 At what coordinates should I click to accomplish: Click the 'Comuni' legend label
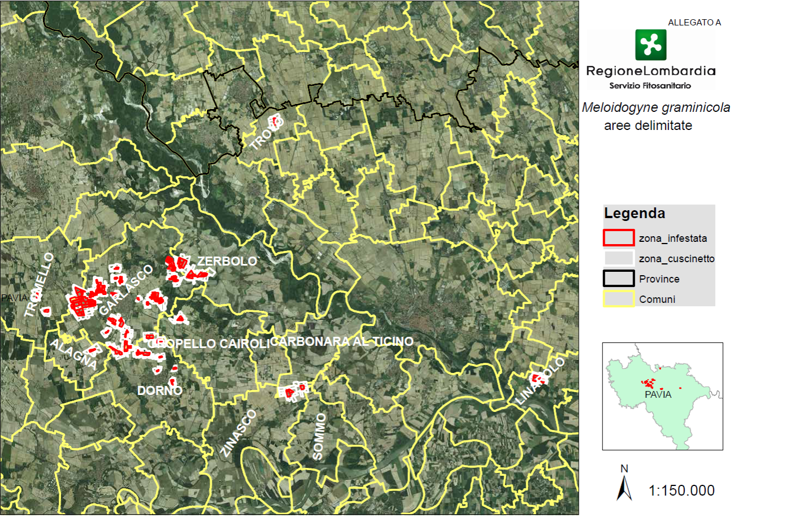point(657,299)
